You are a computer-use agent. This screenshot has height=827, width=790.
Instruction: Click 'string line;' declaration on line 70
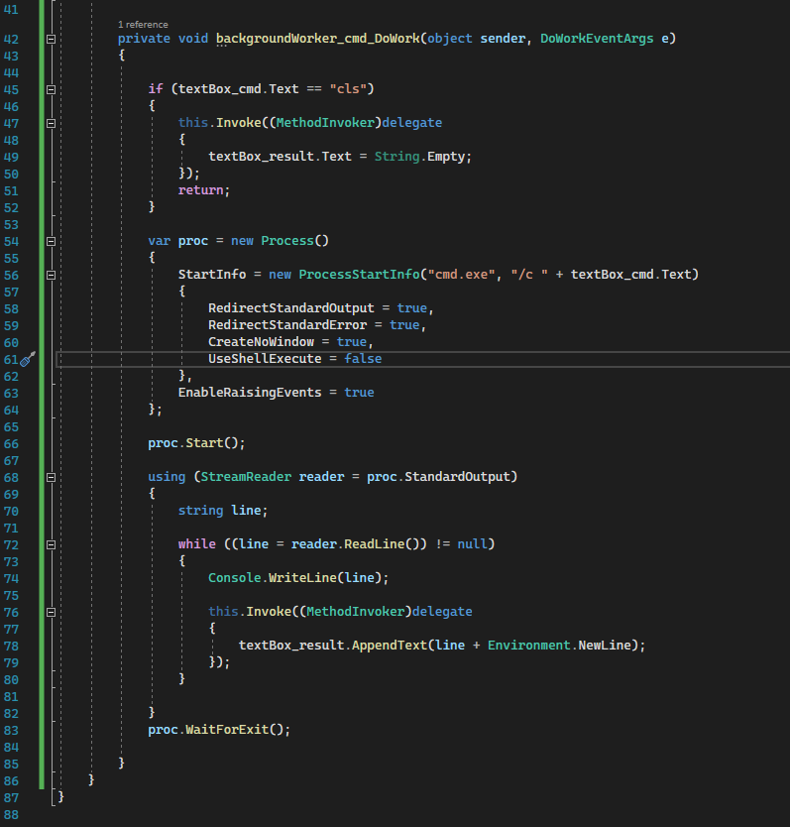tap(223, 511)
